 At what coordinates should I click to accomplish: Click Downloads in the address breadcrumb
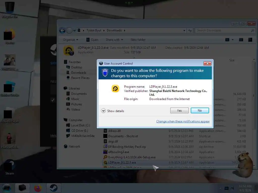(x=114, y=30)
